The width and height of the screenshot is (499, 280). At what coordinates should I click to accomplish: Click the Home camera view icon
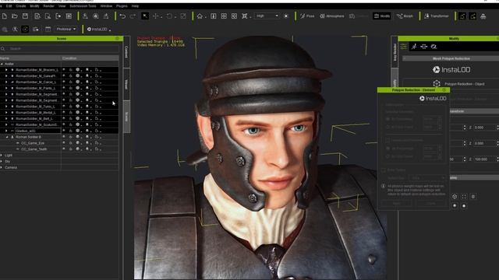tap(200, 16)
